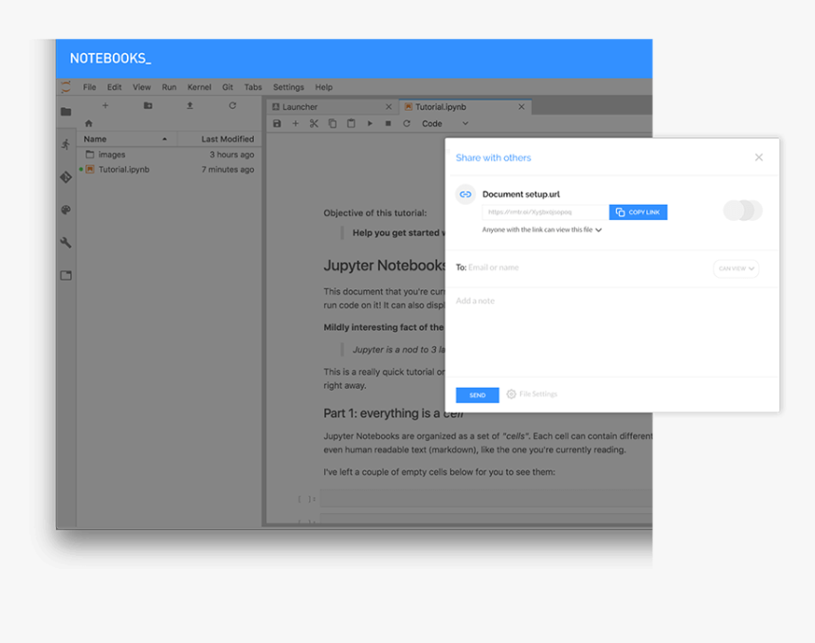
Task: Run the selected cell play icon
Action: 370,123
